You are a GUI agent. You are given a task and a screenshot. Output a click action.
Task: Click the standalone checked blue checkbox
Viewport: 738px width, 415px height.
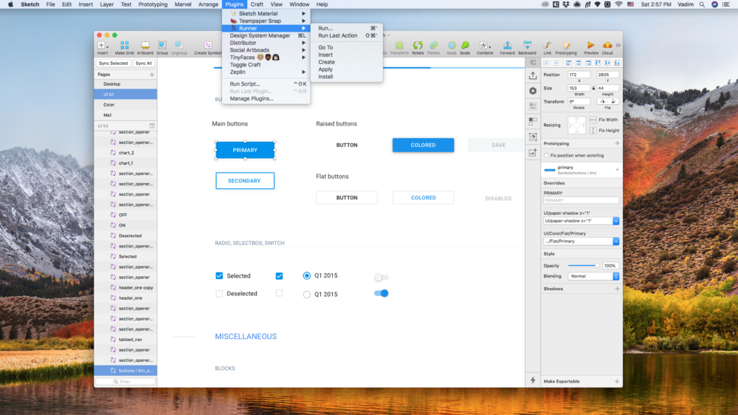279,276
